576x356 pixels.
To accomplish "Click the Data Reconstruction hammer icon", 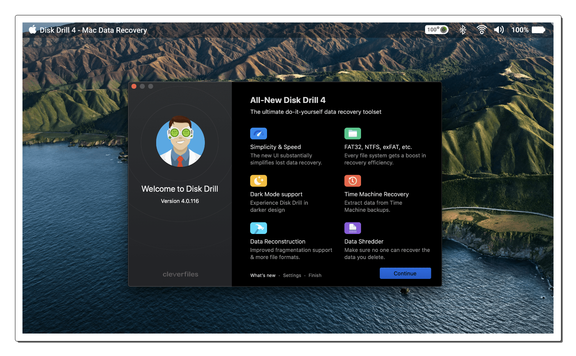I will (x=258, y=228).
